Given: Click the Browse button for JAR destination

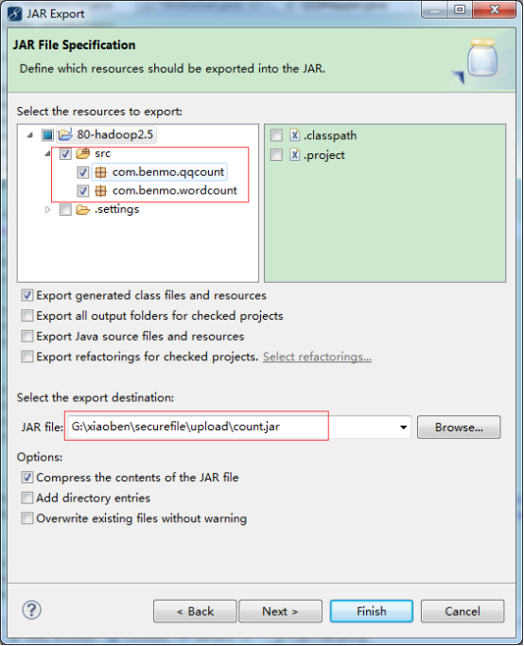Looking at the screenshot, I should 459,428.
